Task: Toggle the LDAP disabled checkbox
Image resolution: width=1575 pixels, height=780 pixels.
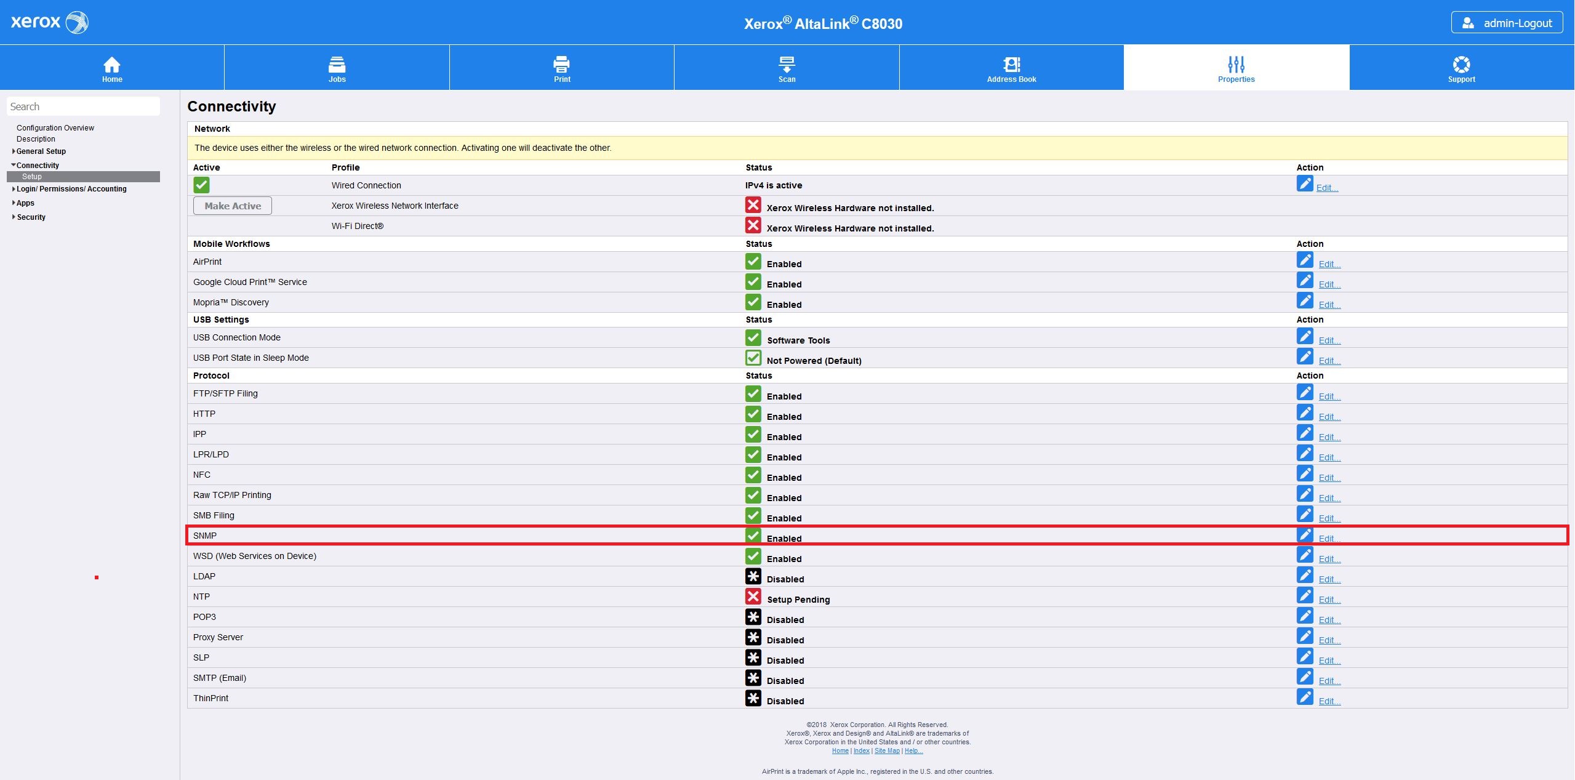Action: tap(752, 575)
